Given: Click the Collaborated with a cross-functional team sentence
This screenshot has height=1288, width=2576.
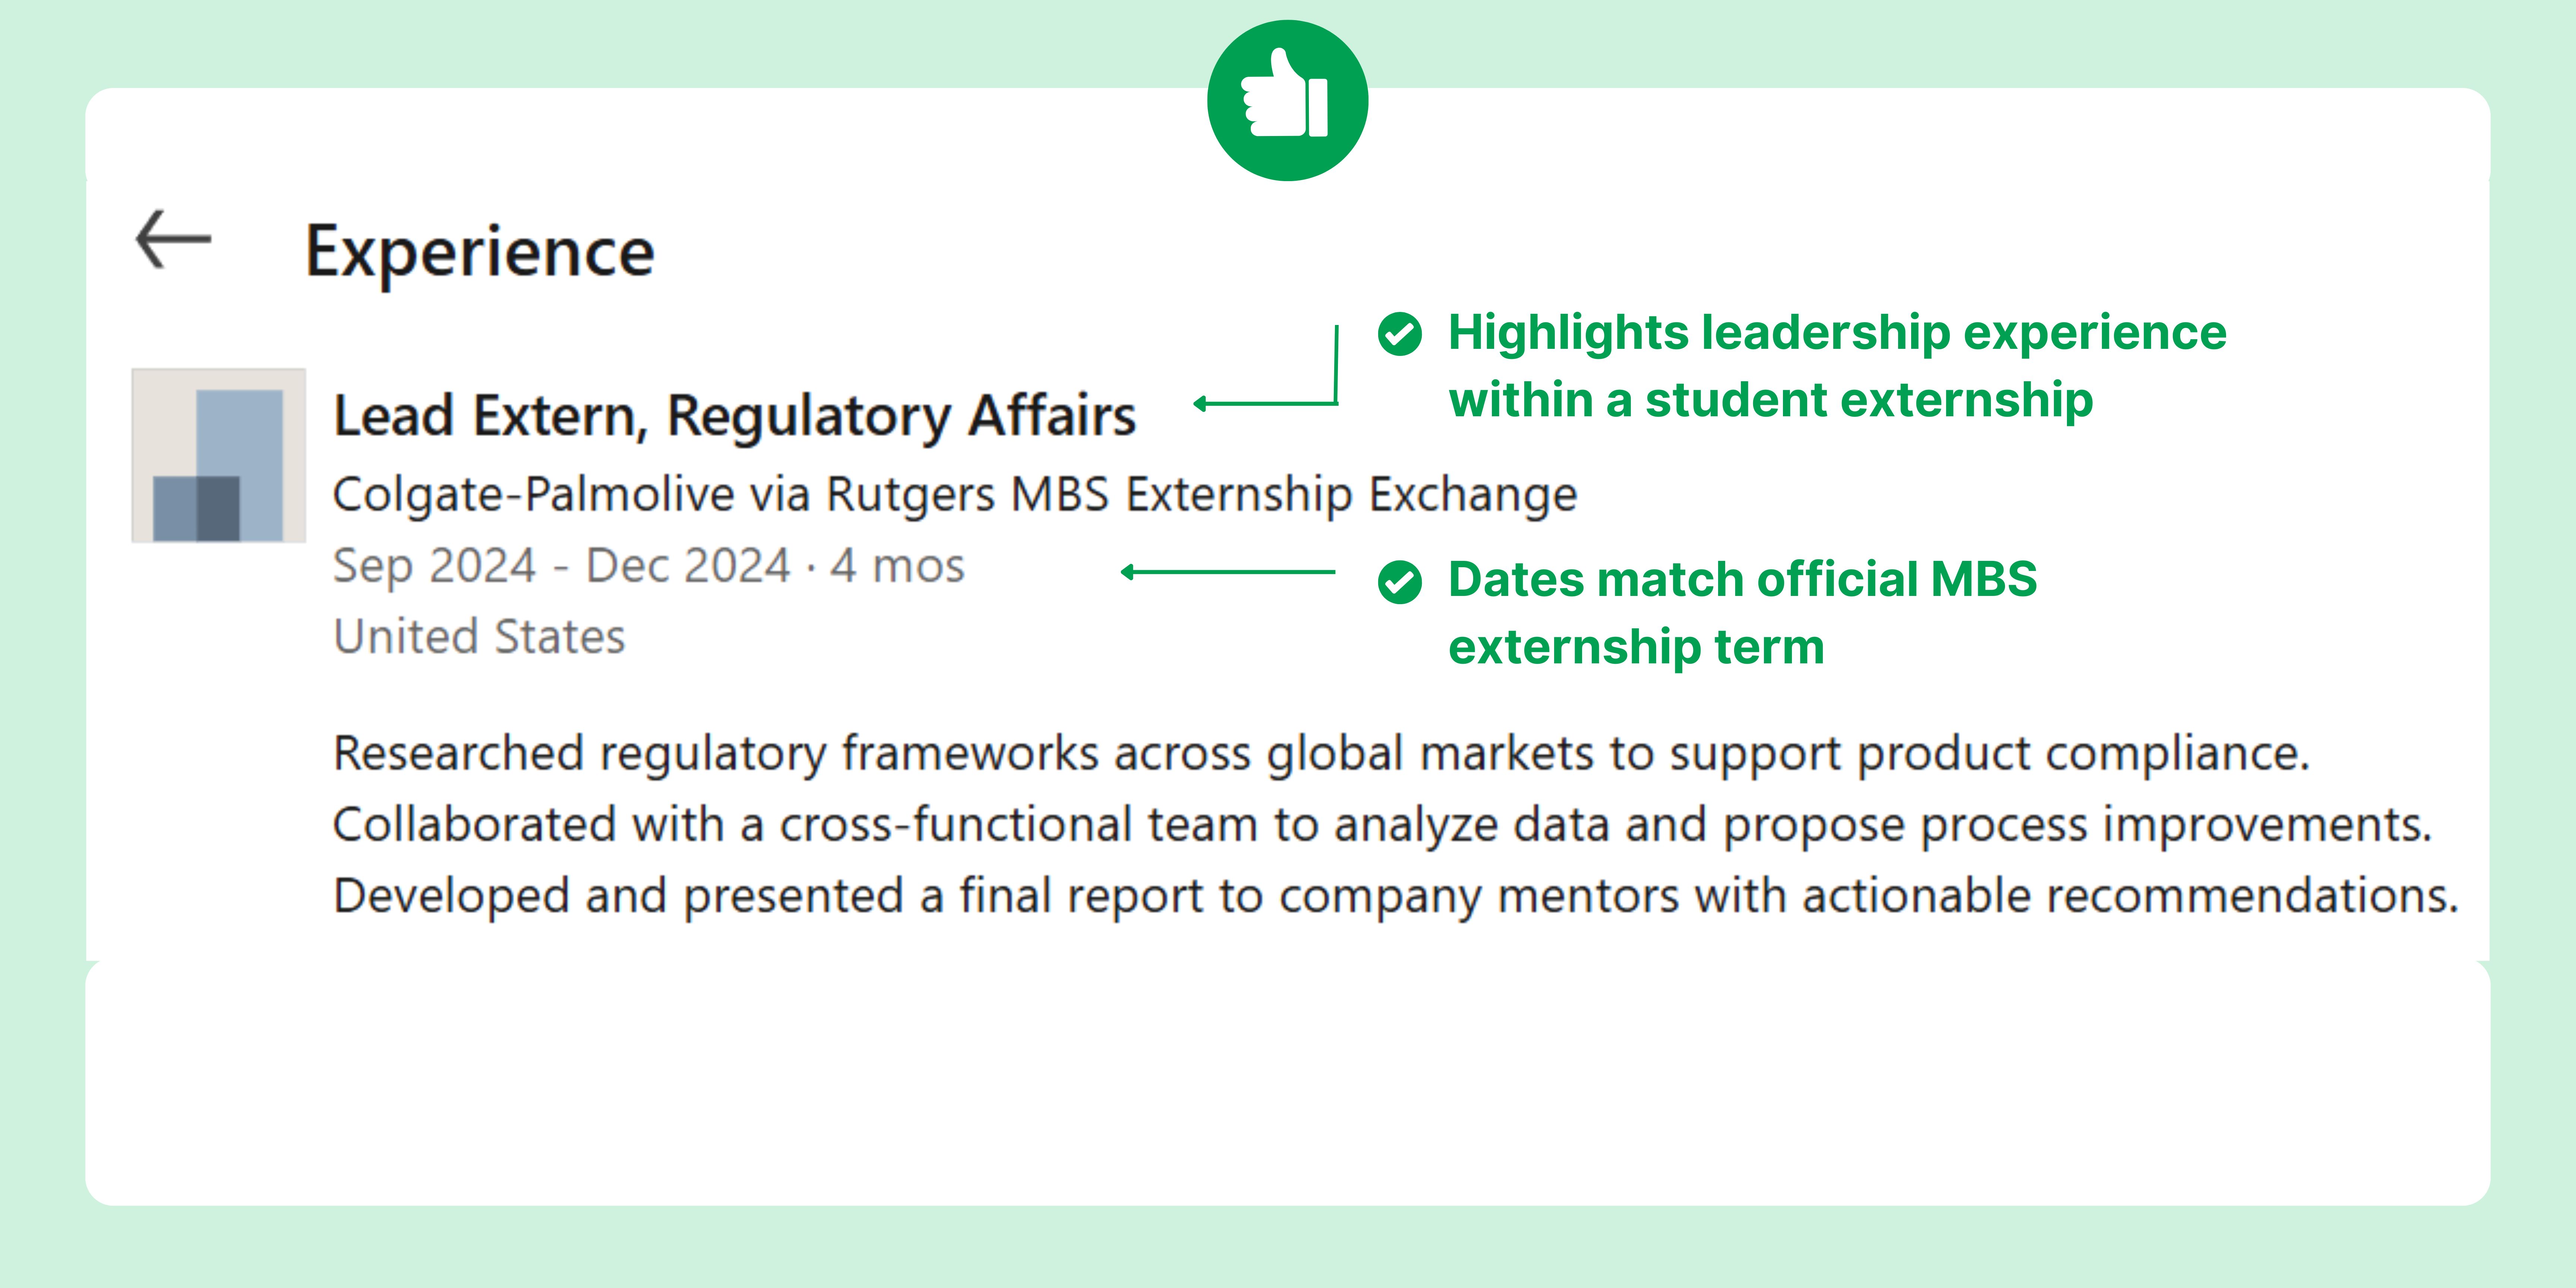Looking at the screenshot, I should pos(1381,825).
